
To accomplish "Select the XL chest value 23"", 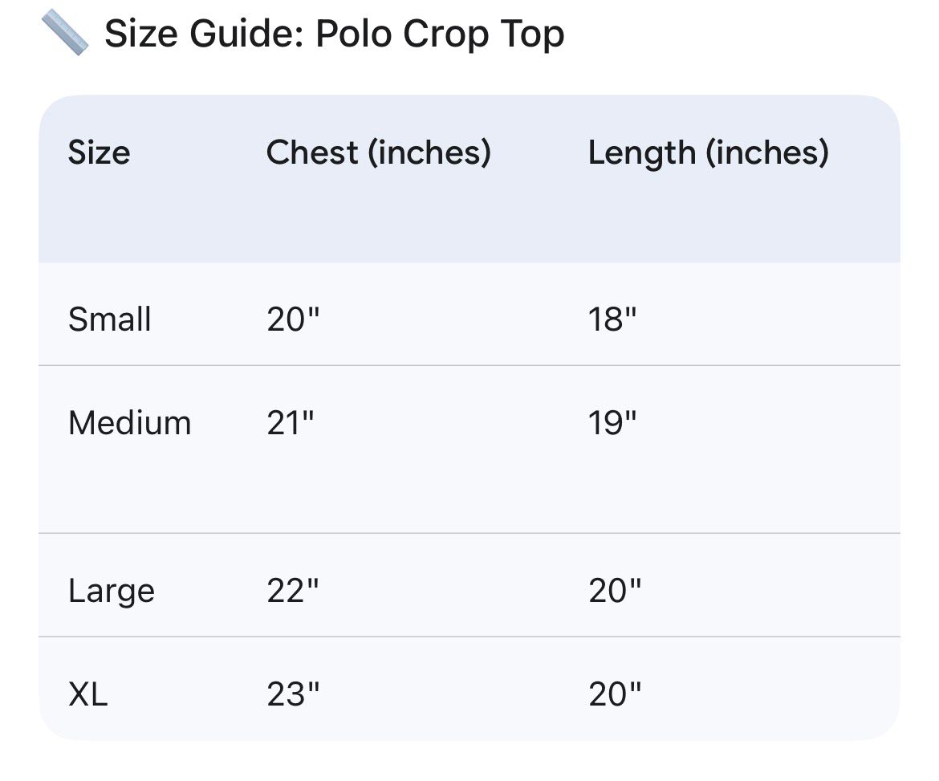I will (293, 694).
